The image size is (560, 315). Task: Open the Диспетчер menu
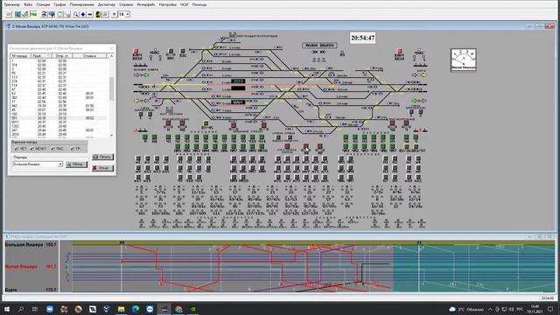coord(107,4)
